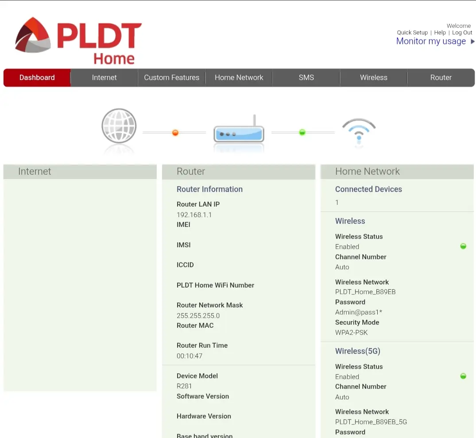Viewport: 476px width, 438px height.
Task: Click the globe internet icon
Action: pos(119,126)
